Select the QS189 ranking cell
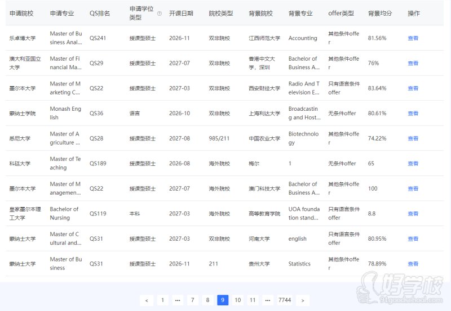Screen dimensions: 451x311 [x=98, y=164]
